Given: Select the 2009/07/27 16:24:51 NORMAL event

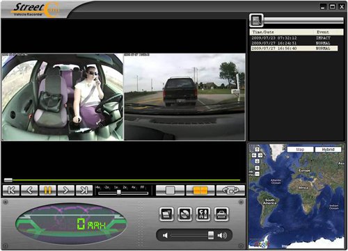Looking at the screenshot, I should (x=294, y=43).
